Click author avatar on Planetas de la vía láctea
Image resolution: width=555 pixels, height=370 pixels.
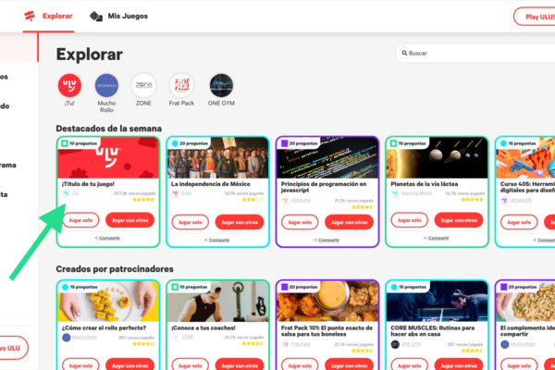(395, 193)
